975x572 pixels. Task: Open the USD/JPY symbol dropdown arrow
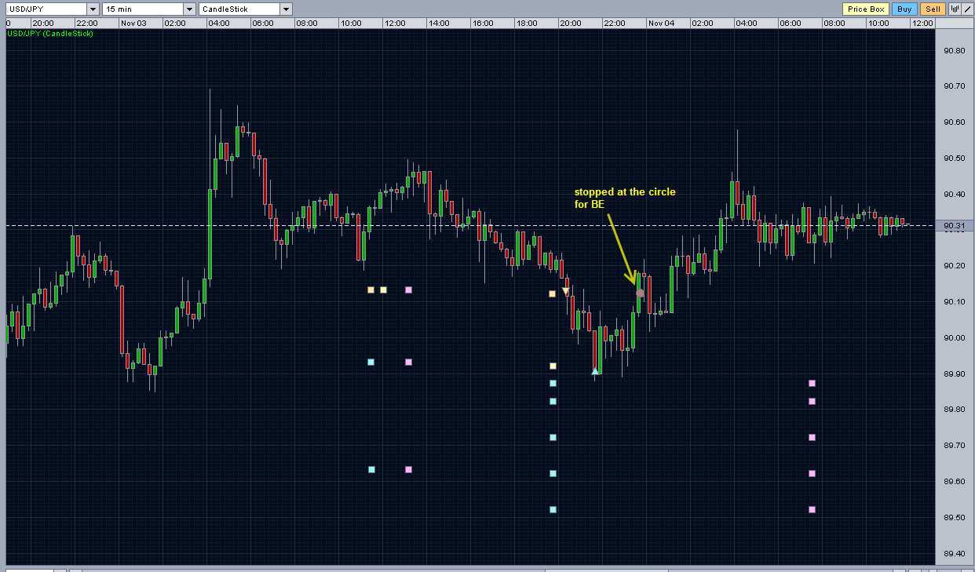tap(93, 9)
